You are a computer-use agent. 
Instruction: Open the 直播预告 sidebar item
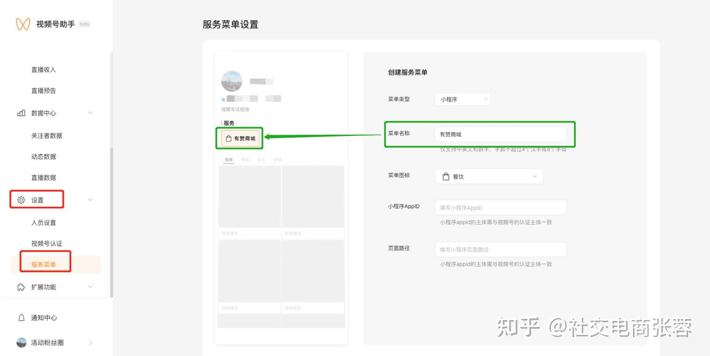click(x=44, y=91)
